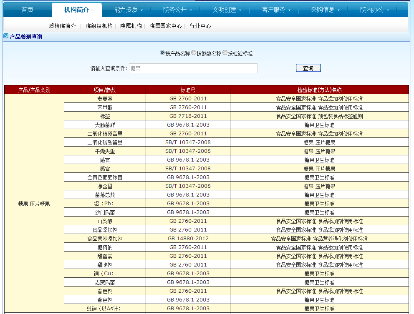Select the 按产品名称 radio button
This screenshot has height=314, width=414.
tap(162, 52)
